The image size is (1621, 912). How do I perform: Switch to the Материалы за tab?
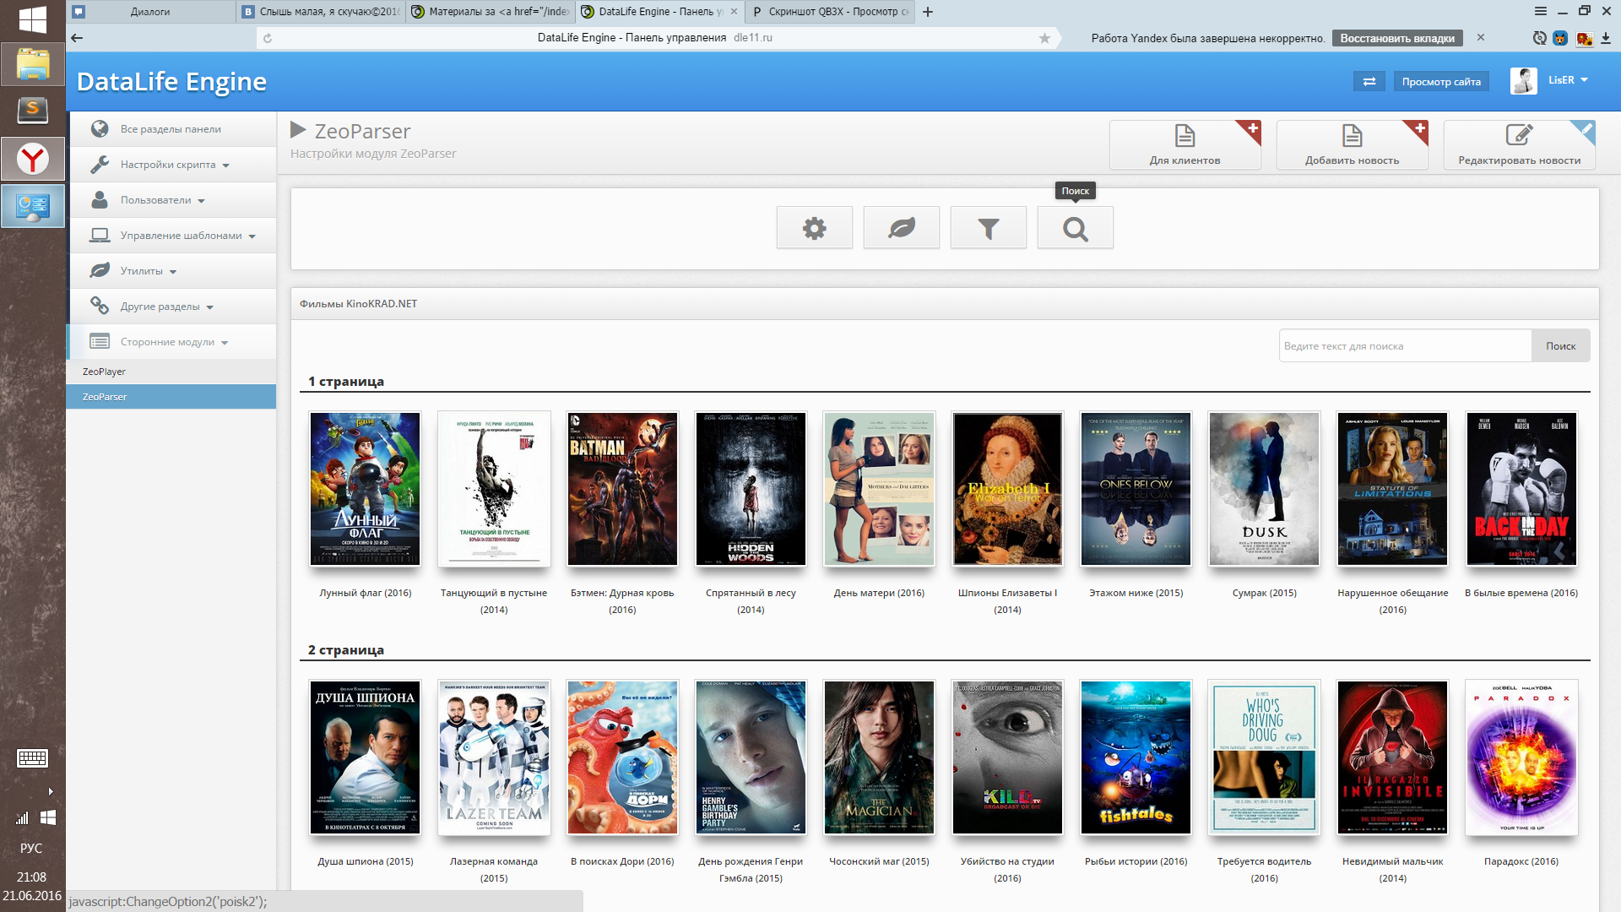(x=491, y=12)
